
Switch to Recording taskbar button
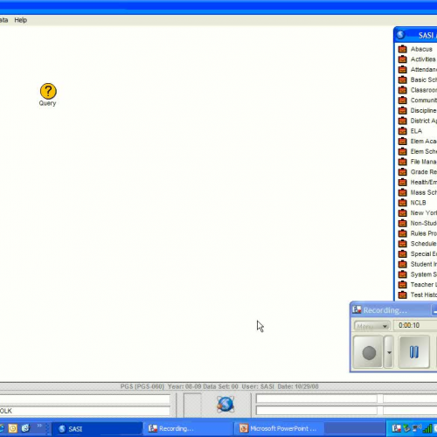pos(188,429)
